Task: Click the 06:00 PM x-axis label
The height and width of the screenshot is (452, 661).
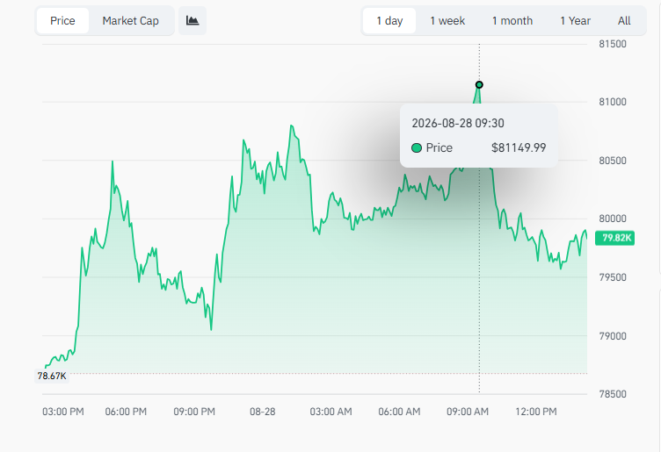Action: click(x=126, y=412)
